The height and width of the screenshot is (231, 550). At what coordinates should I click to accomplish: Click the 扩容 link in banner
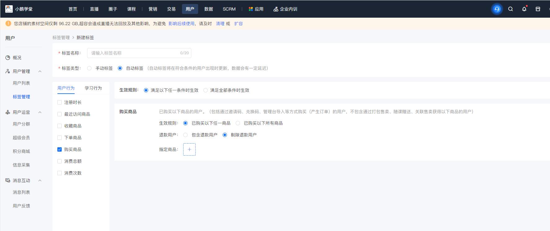pos(238,24)
